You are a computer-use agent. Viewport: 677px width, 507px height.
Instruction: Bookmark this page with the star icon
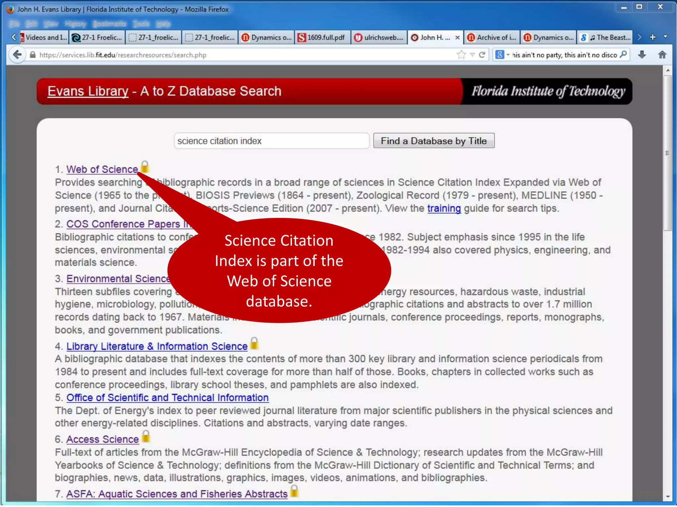click(x=461, y=55)
